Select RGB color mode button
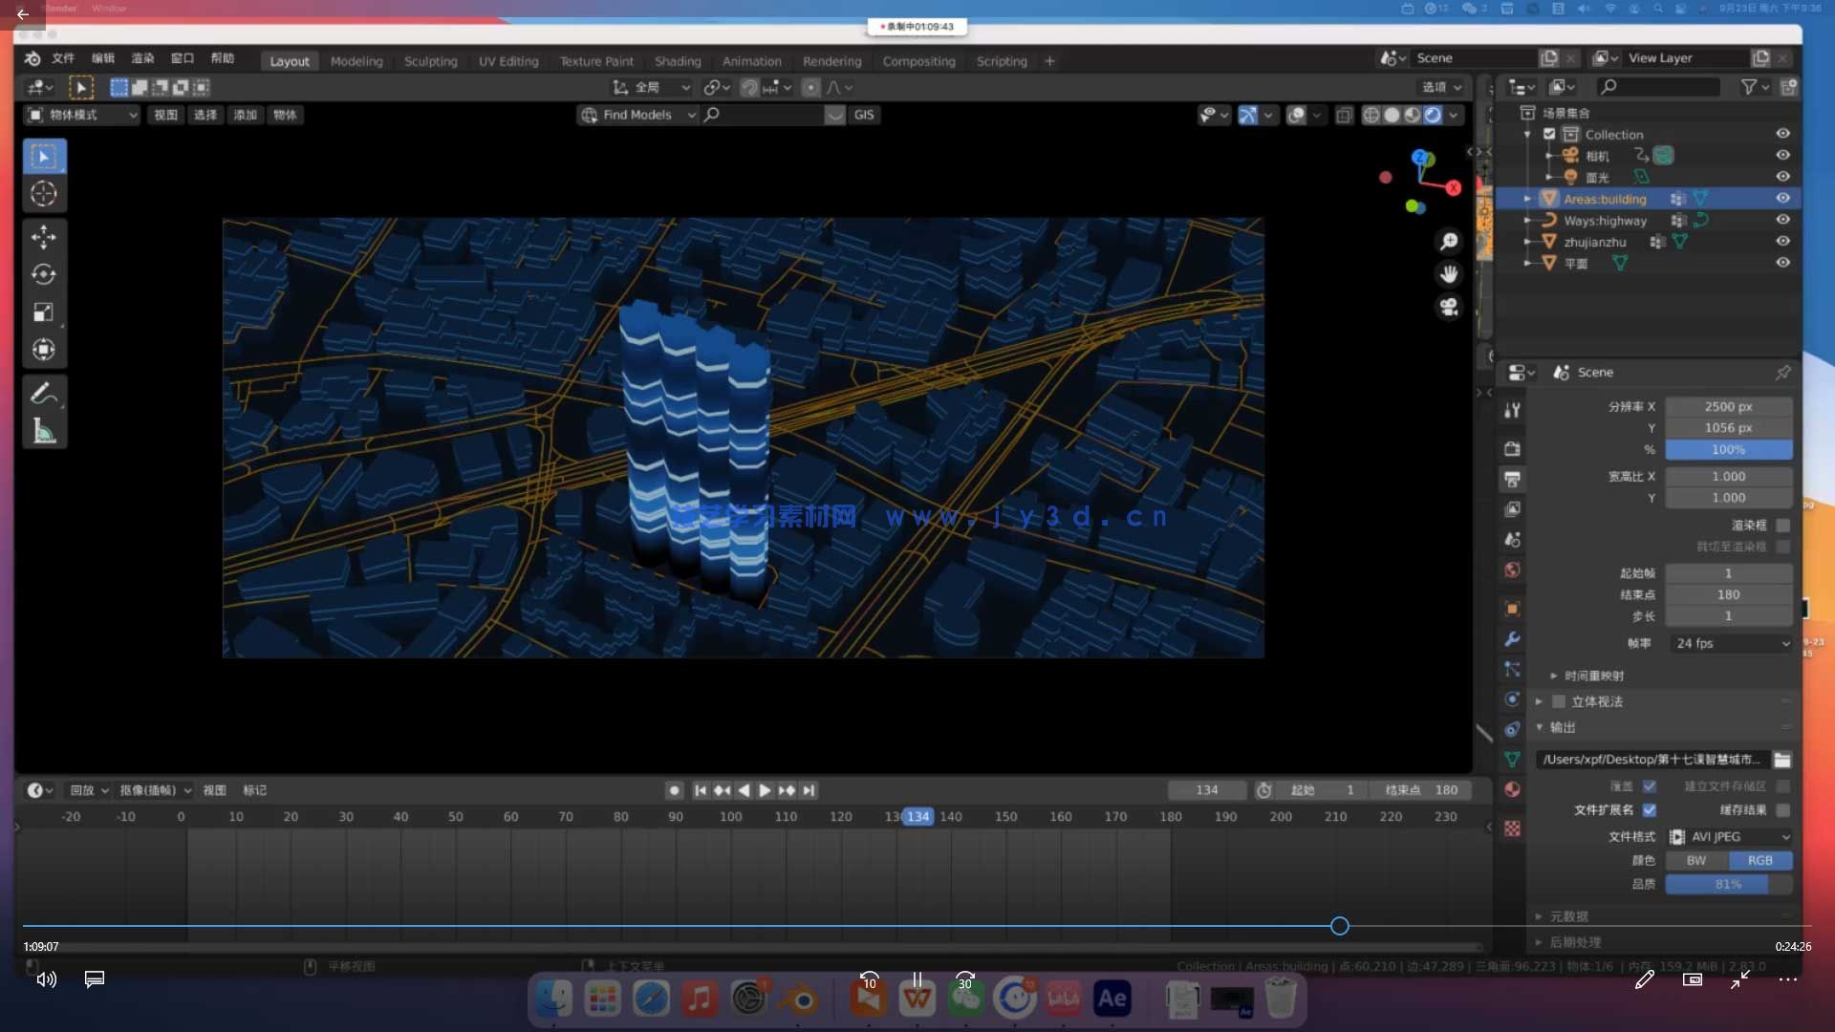 1759,860
